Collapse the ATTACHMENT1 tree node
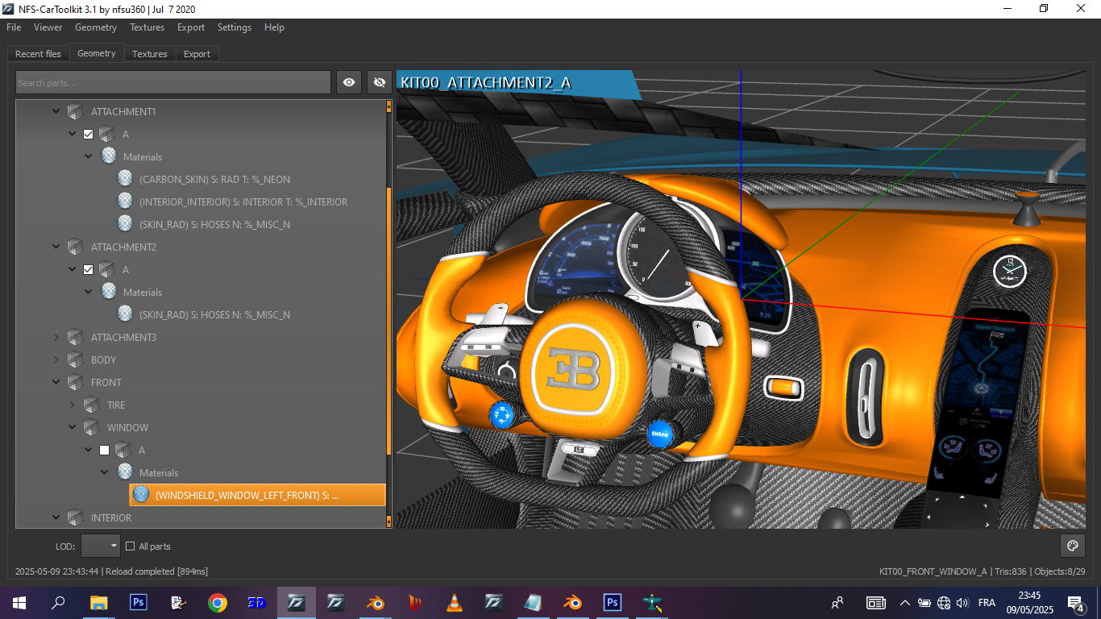The image size is (1101, 619). (x=56, y=111)
